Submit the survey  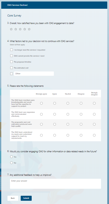coord(26,198)
